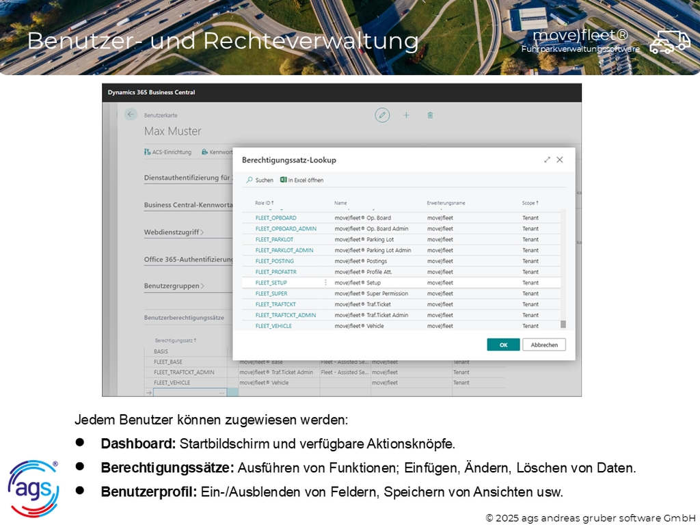Click FLEET_TRAFTCKT_ADMIN in user permissions list
The image size is (700, 525).
point(184,373)
